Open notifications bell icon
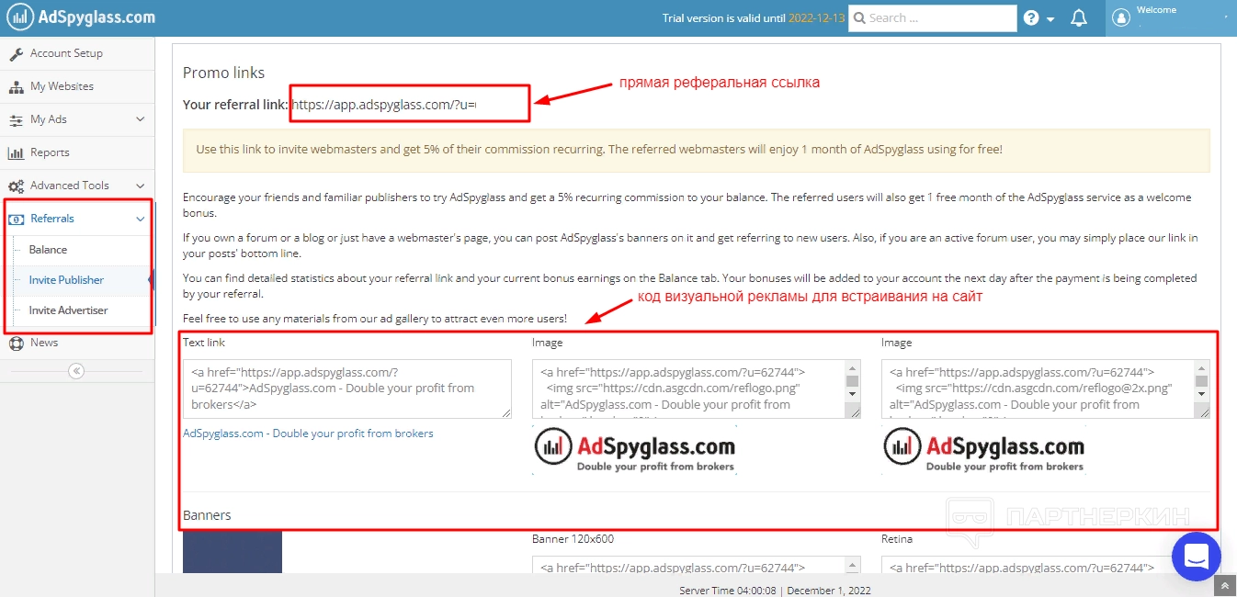The image size is (1237, 597). tap(1079, 18)
